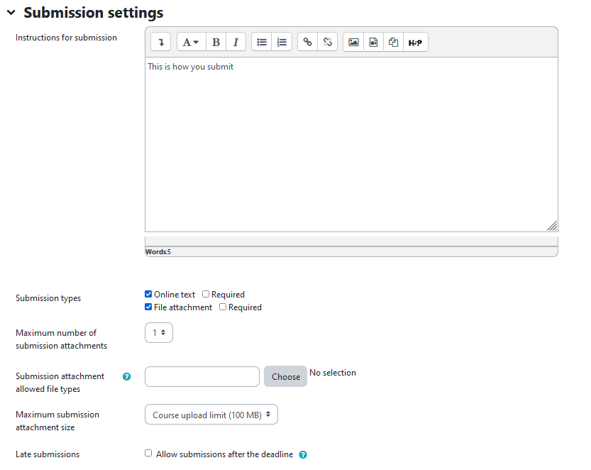Enable Allow submissions after the deadline
Image resolution: width=591 pixels, height=470 pixels.
pyautogui.click(x=148, y=453)
